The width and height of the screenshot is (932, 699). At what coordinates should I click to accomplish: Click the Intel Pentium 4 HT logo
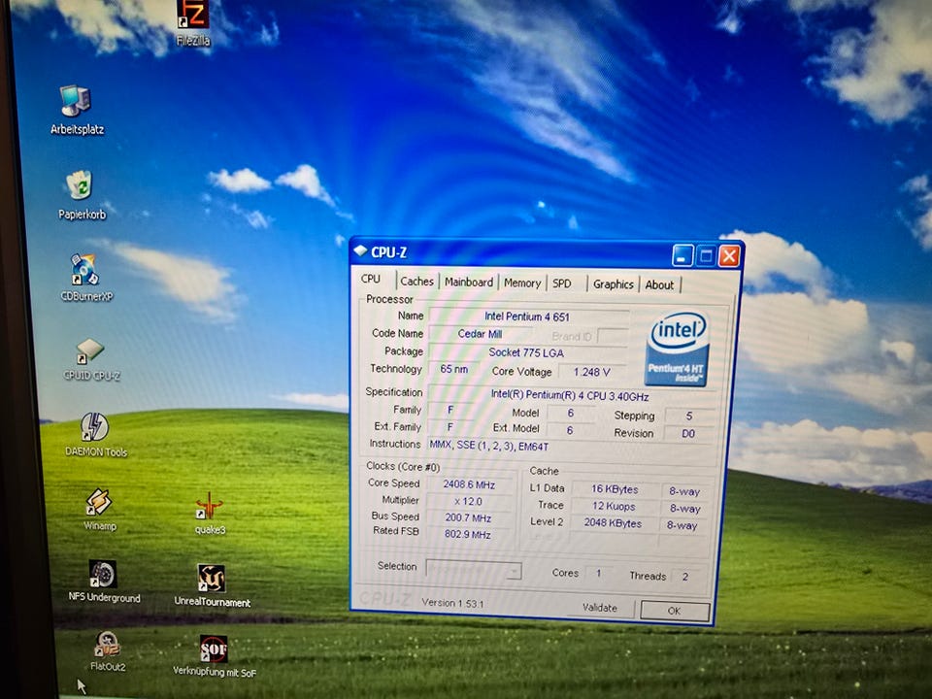pyautogui.click(x=678, y=349)
